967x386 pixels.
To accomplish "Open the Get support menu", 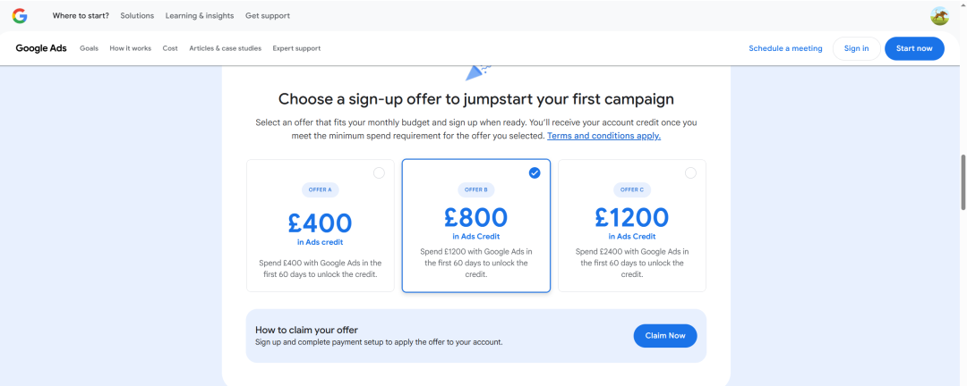I will click(x=268, y=16).
